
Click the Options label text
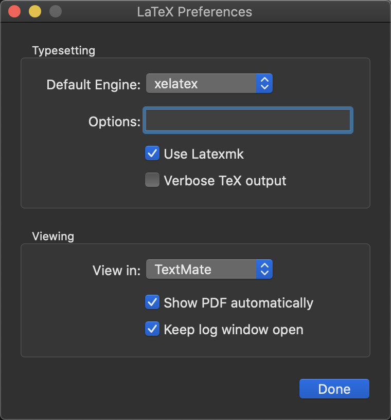(x=114, y=122)
